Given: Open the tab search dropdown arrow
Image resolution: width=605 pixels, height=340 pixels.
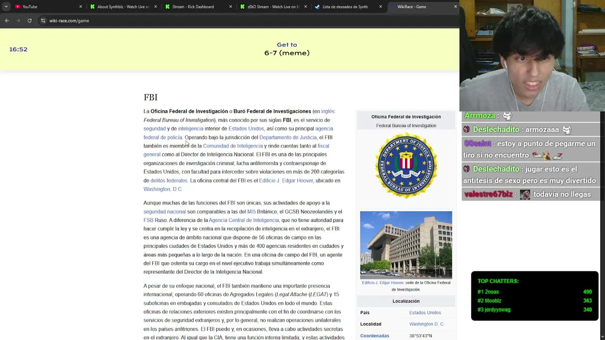Looking at the screenshot, I should click(x=6, y=7).
